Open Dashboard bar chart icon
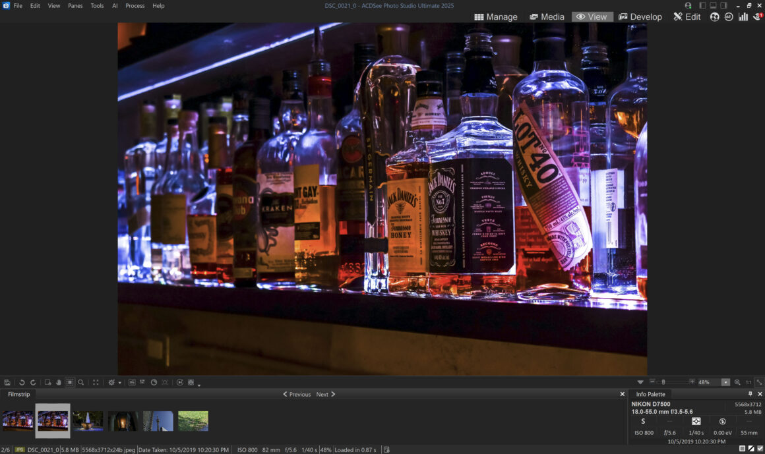The height and width of the screenshot is (454, 765). tap(743, 16)
